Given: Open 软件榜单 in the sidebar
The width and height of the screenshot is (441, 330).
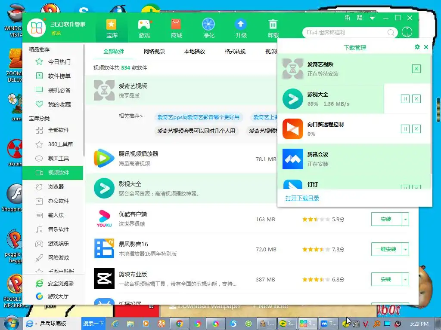Looking at the screenshot, I should click(53, 76).
